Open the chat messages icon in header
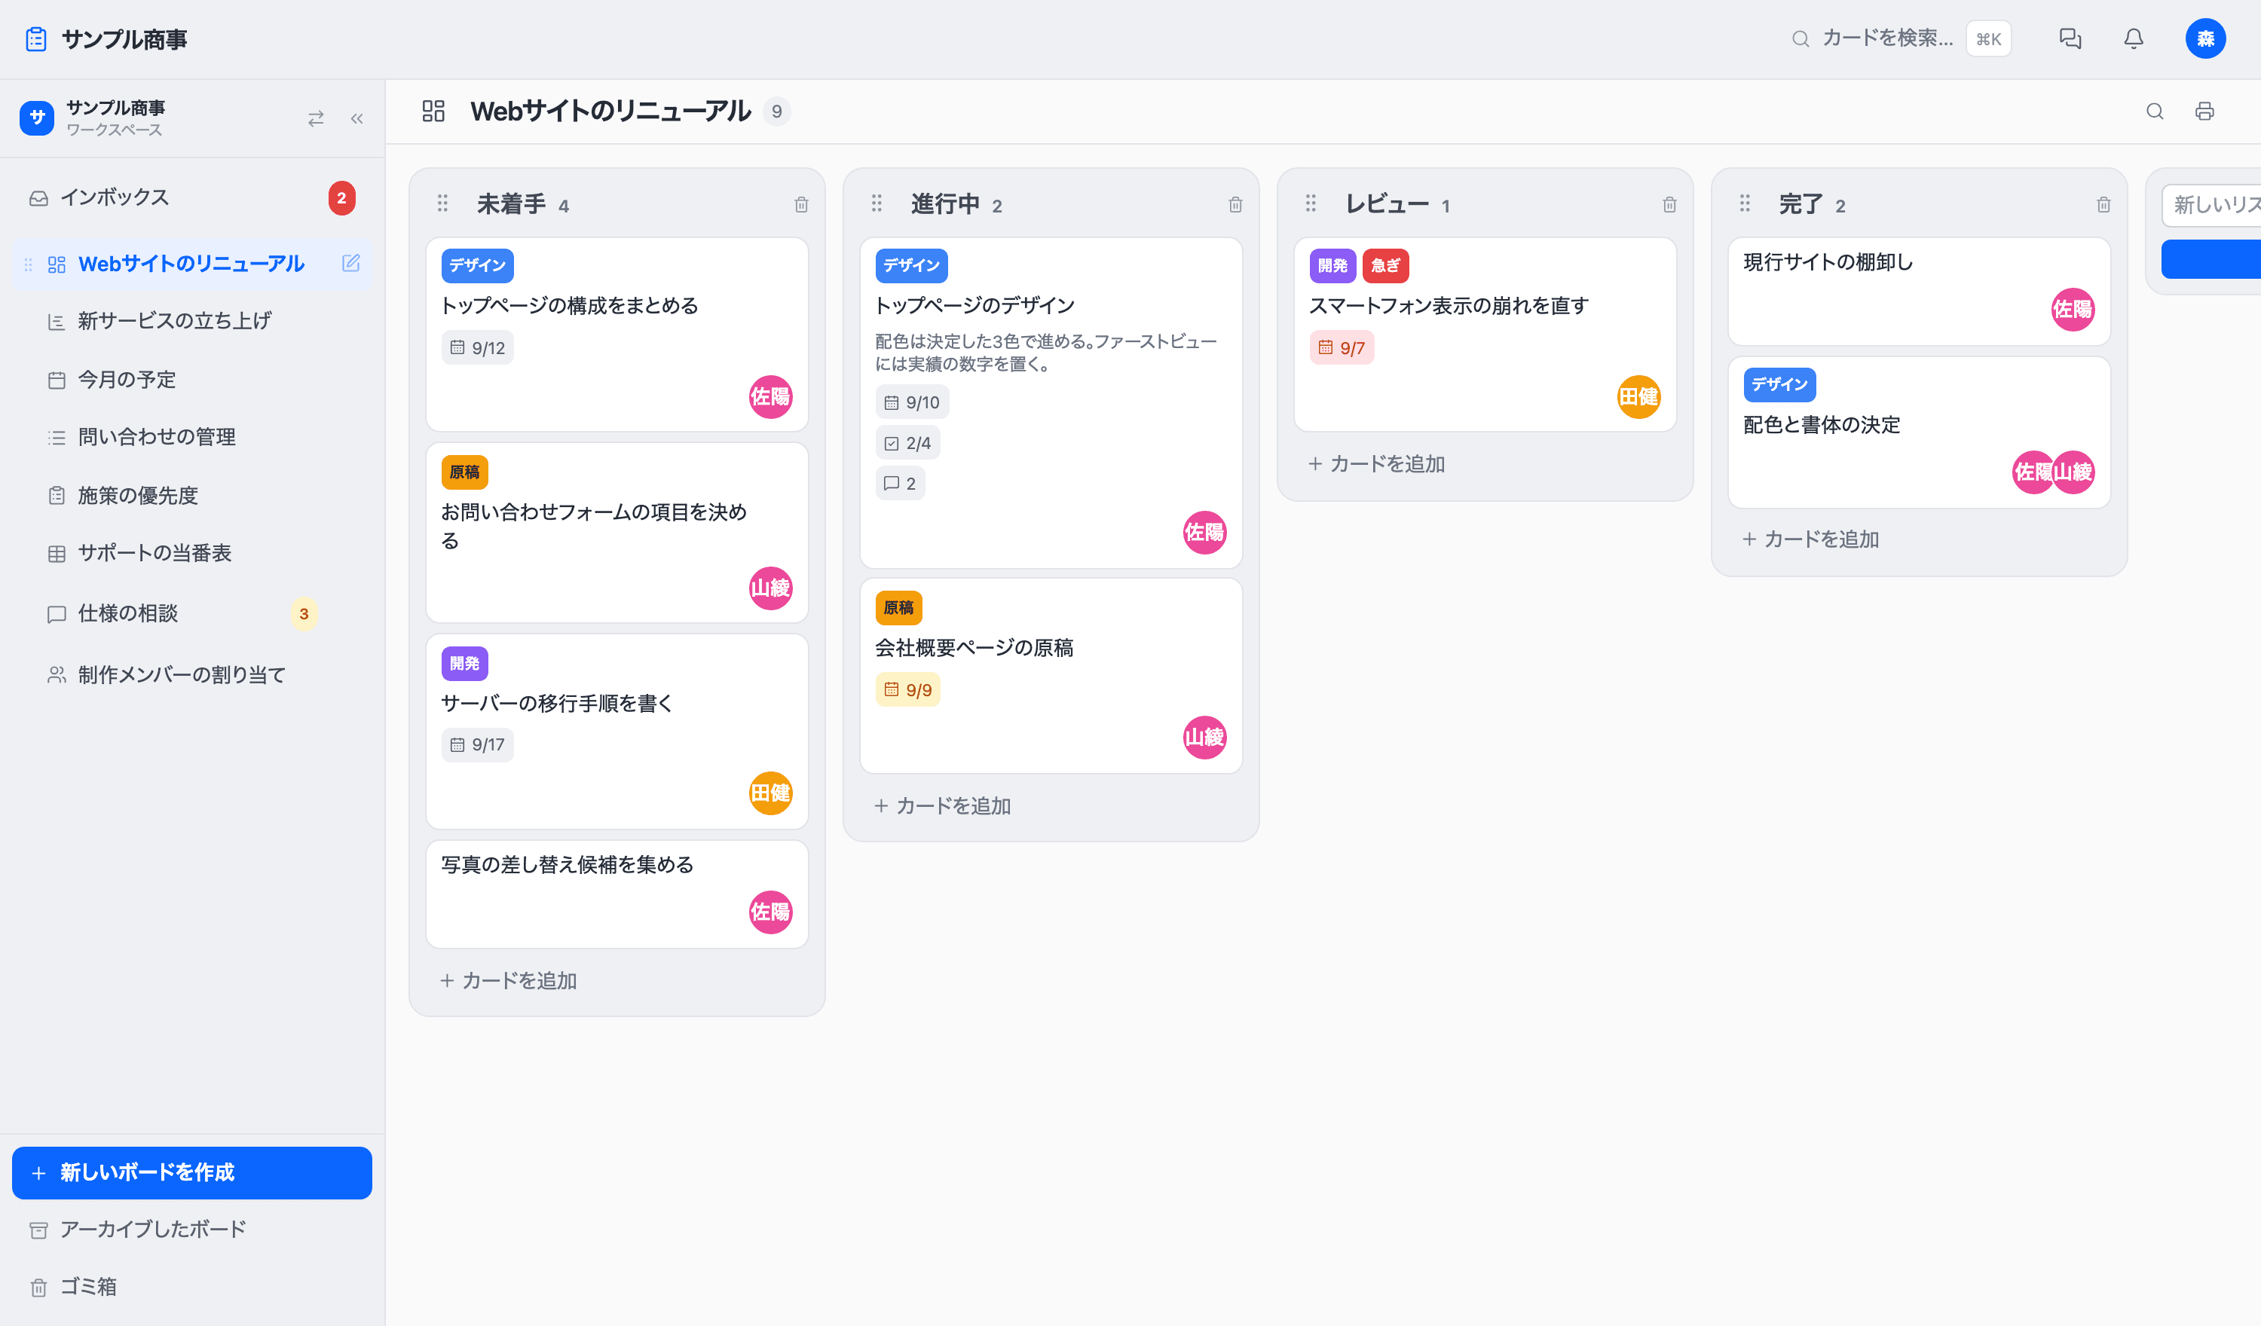The image size is (2261, 1326). (2070, 38)
